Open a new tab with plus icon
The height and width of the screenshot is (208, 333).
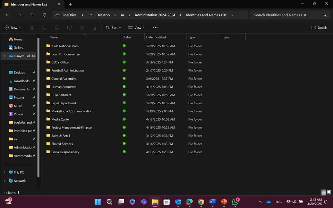(x=70, y=5)
